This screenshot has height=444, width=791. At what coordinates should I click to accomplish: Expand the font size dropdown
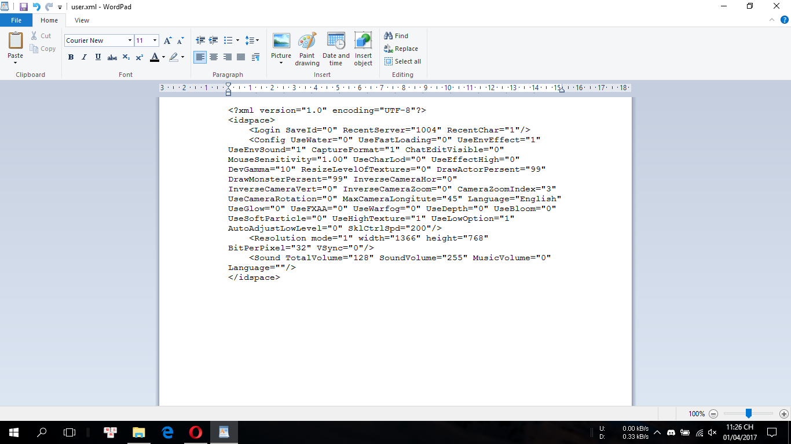pos(155,40)
